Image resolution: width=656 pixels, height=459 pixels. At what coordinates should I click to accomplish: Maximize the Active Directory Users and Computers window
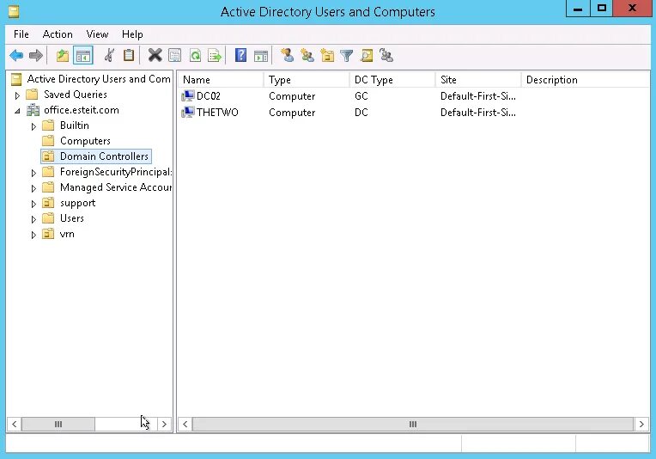[x=602, y=9]
